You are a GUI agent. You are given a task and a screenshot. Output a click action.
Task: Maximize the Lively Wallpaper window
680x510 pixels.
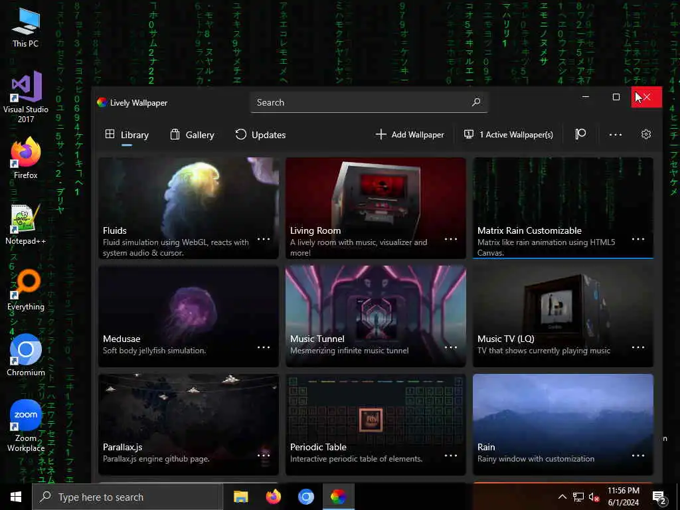click(x=616, y=97)
